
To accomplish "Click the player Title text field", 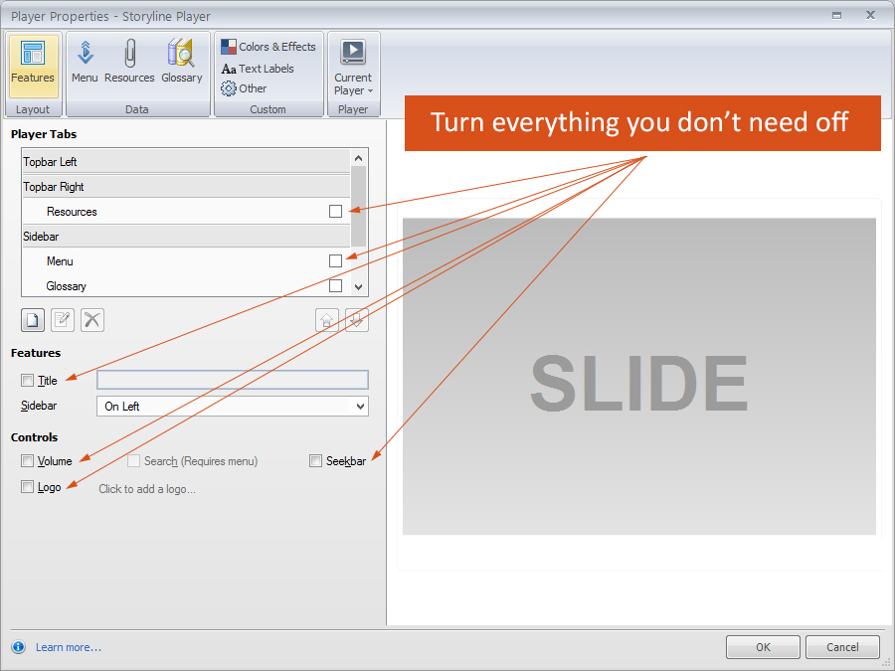I will (x=233, y=380).
